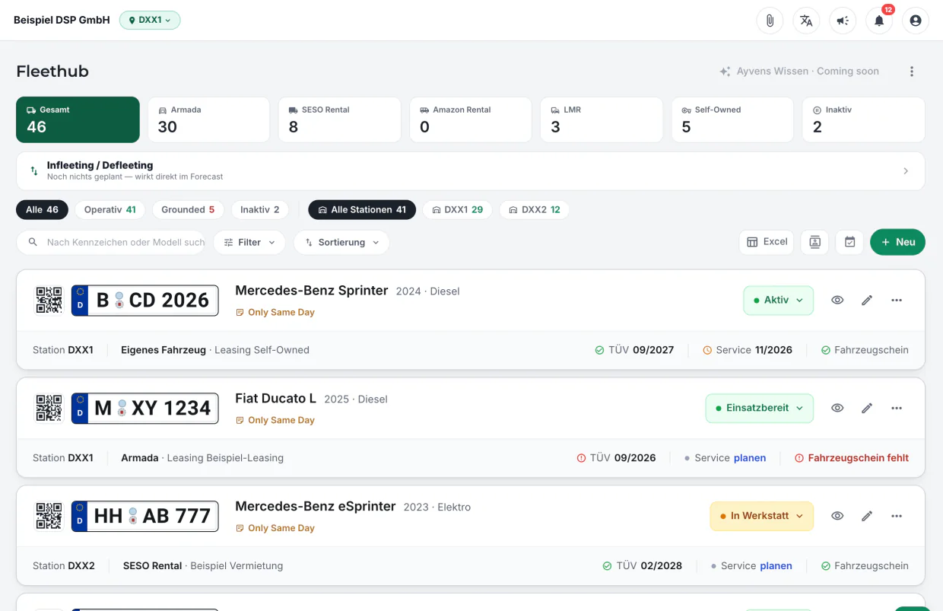
Task: Click the Excel export button
Action: click(x=767, y=242)
